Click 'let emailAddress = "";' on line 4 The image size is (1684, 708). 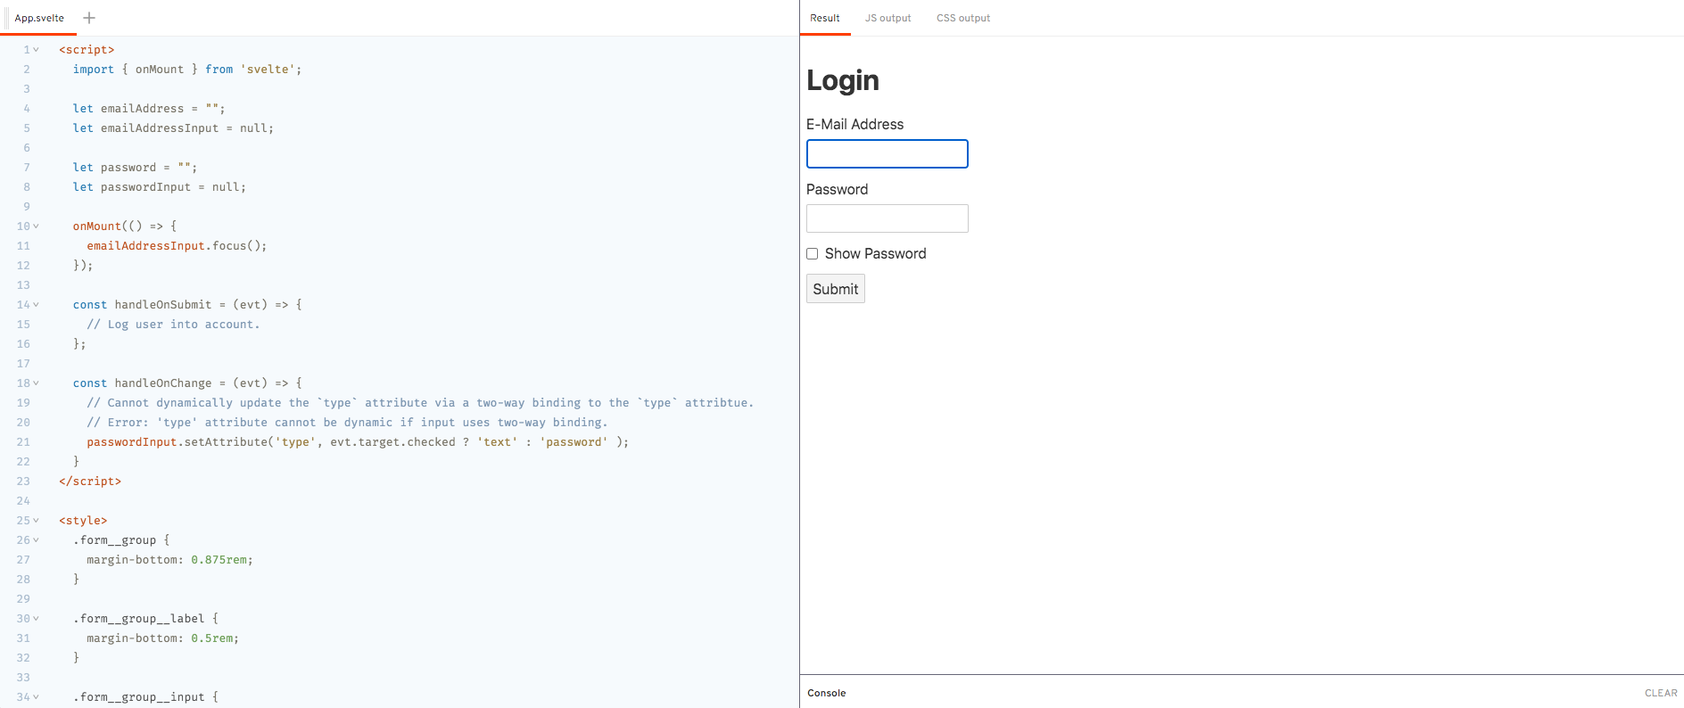point(149,109)
